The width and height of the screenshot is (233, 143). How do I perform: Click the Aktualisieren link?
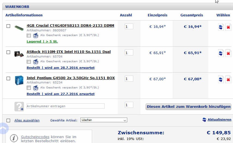[x=219, y=120]
